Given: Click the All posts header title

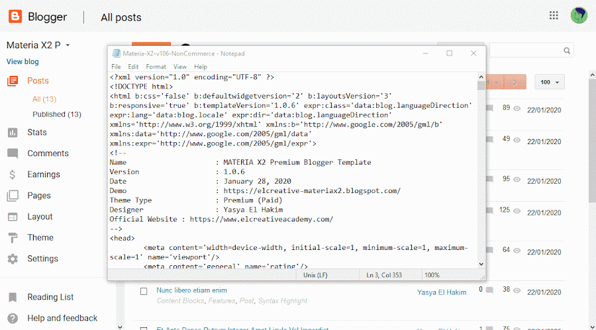Looking at the screenshot, I should [121, 17].
